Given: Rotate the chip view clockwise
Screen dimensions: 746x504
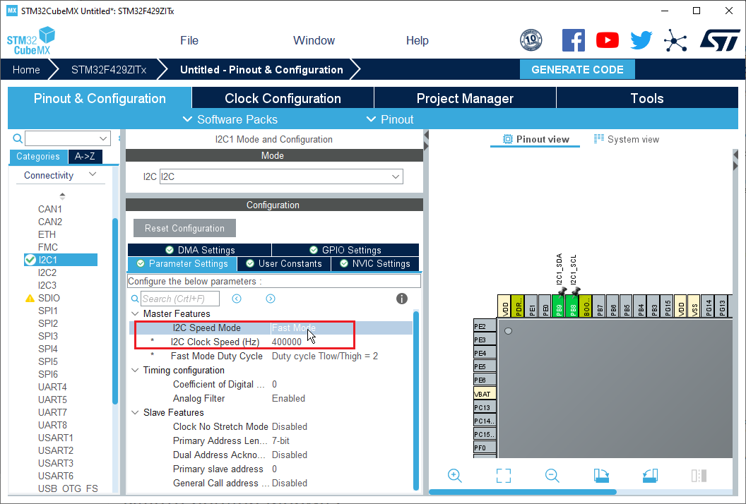Looking at the screenshot, I should (601, 476).
